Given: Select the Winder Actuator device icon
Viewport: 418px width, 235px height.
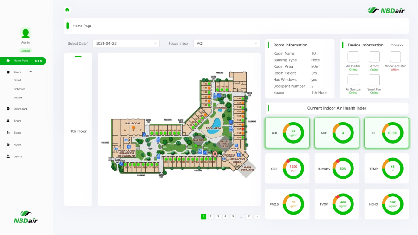Looking at the screenshot, I should 395,57.
